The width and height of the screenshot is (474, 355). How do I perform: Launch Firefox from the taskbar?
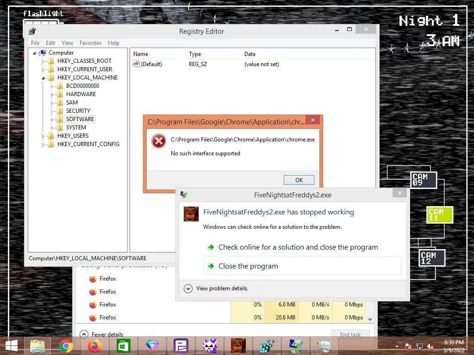point(94,346)
